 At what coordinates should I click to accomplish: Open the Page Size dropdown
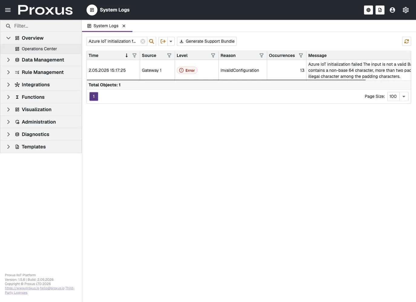(x=404, y=97)
